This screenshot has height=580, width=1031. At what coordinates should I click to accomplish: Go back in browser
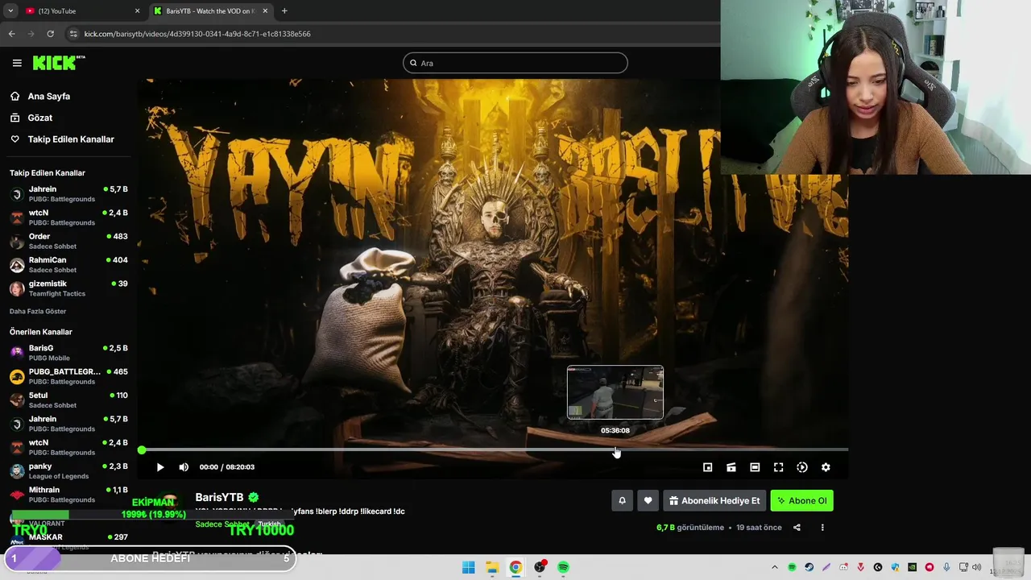point(11,34)
